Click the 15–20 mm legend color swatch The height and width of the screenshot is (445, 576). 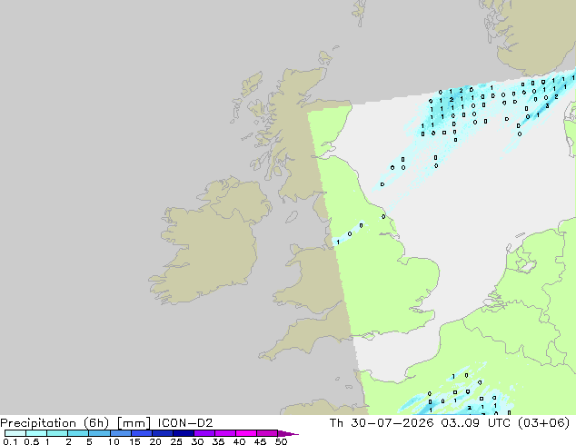[x=141, y=433]
